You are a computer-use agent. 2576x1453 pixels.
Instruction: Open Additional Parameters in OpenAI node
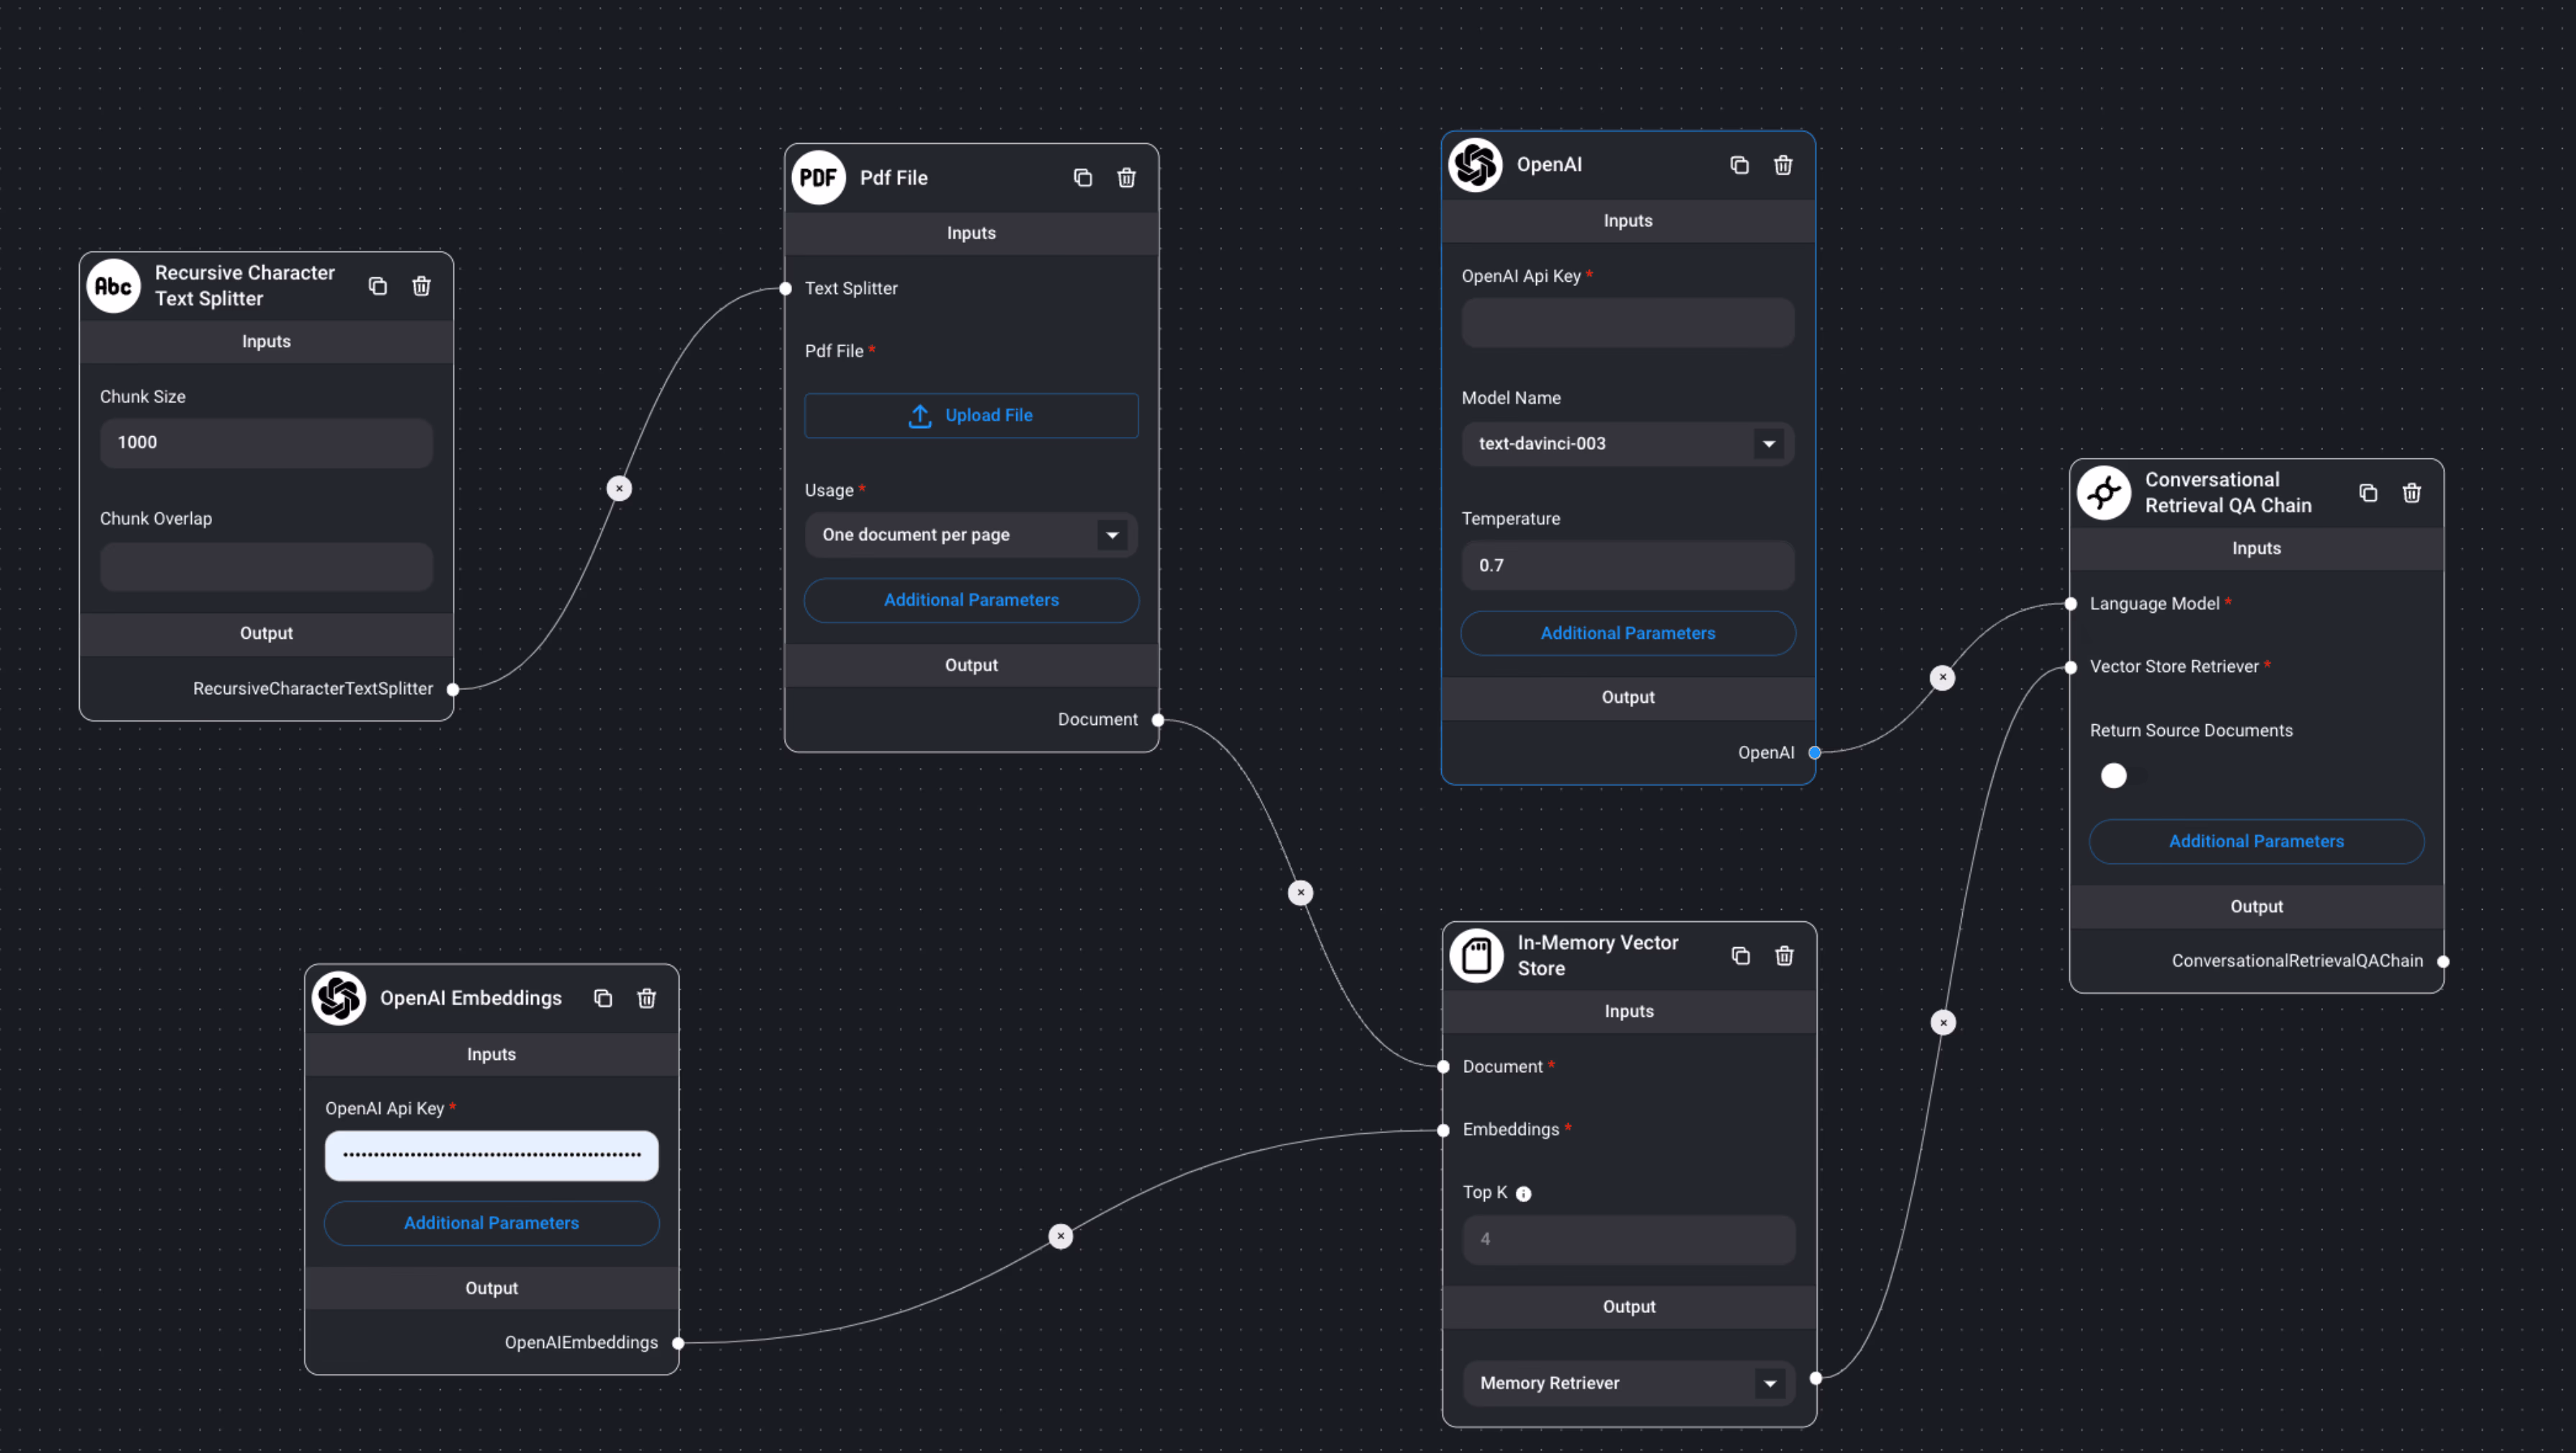coord(1627,633)
